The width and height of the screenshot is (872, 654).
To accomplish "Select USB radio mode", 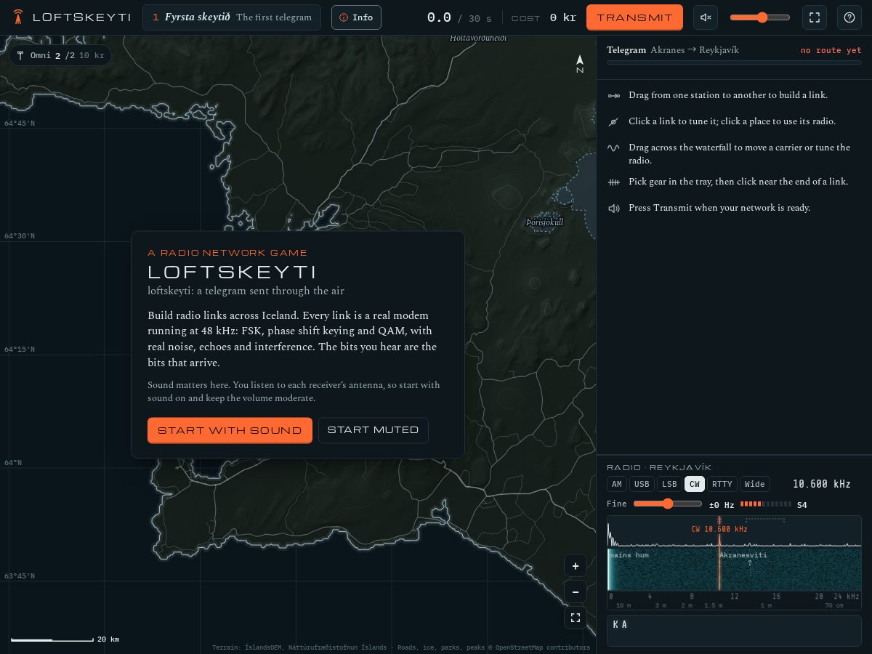I will click(x=642, y=484).
